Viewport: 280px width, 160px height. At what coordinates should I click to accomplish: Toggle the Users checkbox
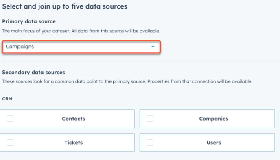point(150,143)
